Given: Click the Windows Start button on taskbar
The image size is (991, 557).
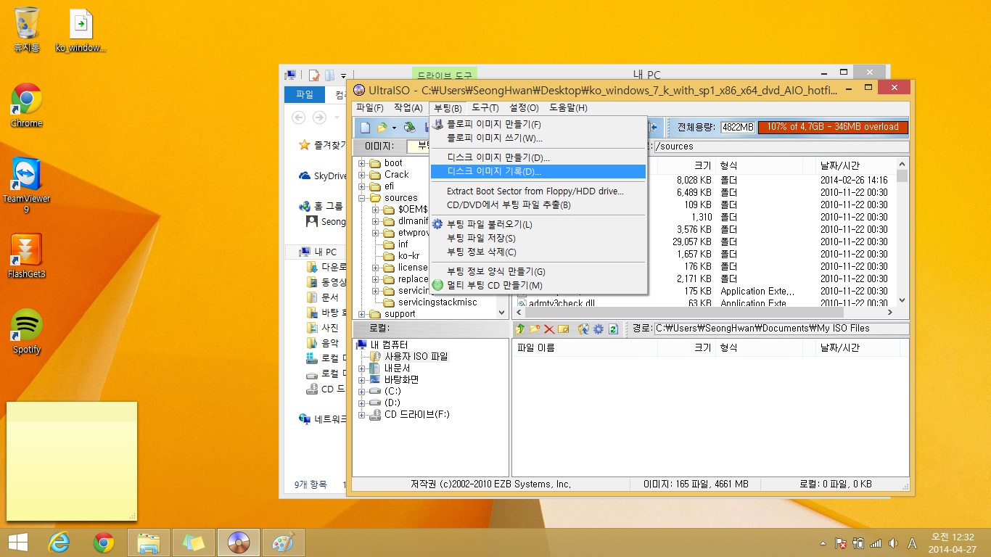Looking at the screenshot, I should click(x=18, y=542).
